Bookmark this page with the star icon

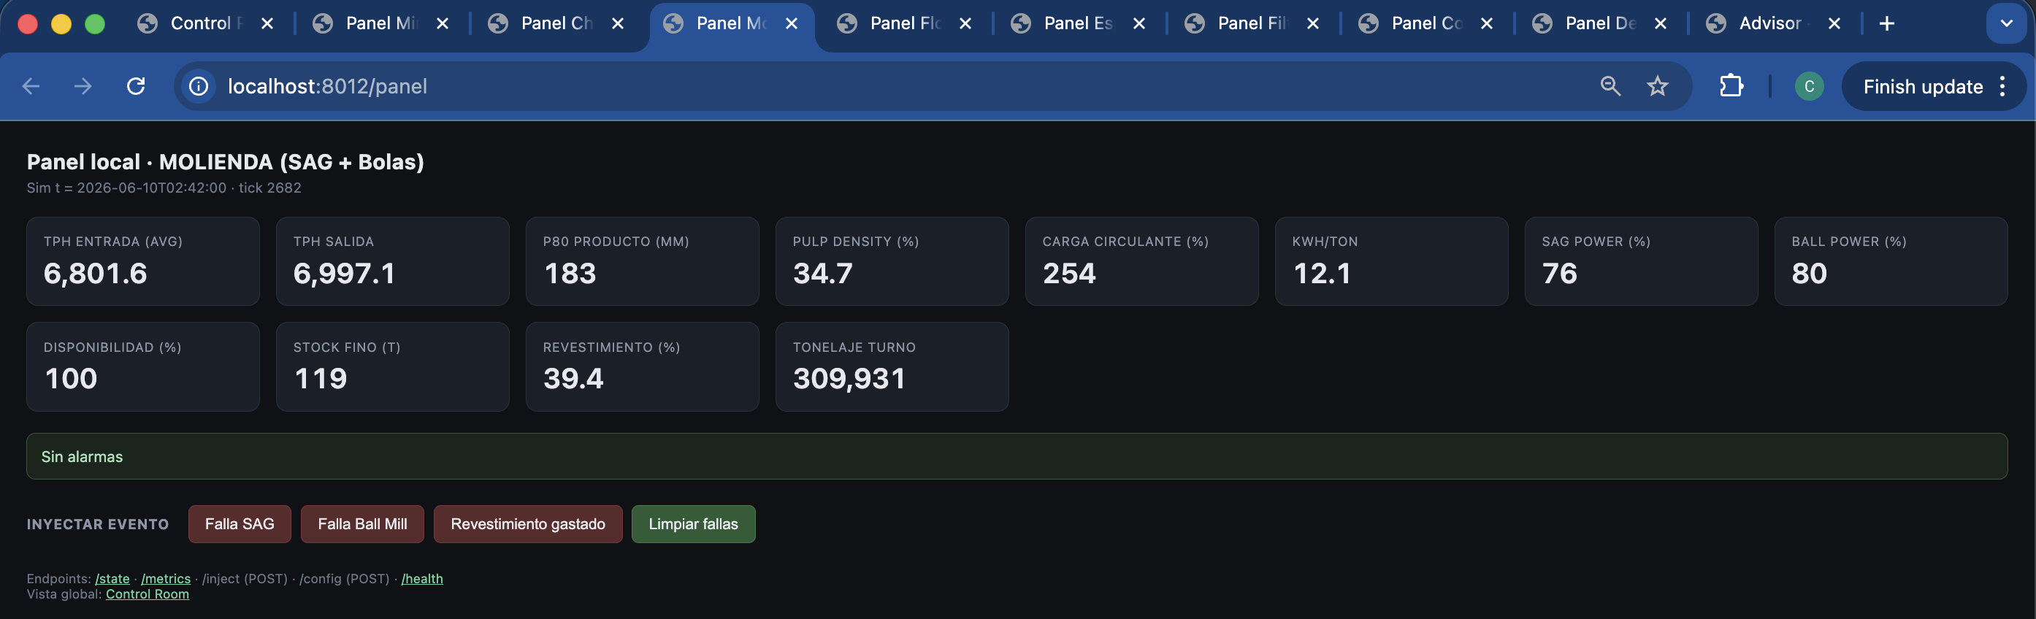1658,86
